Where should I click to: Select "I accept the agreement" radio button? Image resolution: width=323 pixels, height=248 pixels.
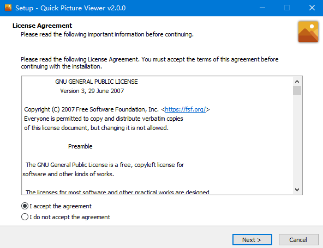point(25,206)
